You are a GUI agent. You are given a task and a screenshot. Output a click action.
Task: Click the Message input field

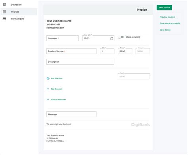(x=71, y=114)
